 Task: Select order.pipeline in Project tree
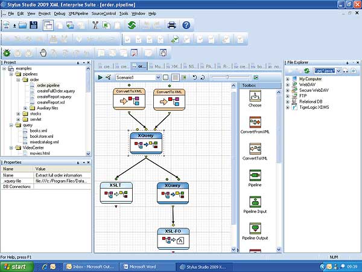[48, 86]
